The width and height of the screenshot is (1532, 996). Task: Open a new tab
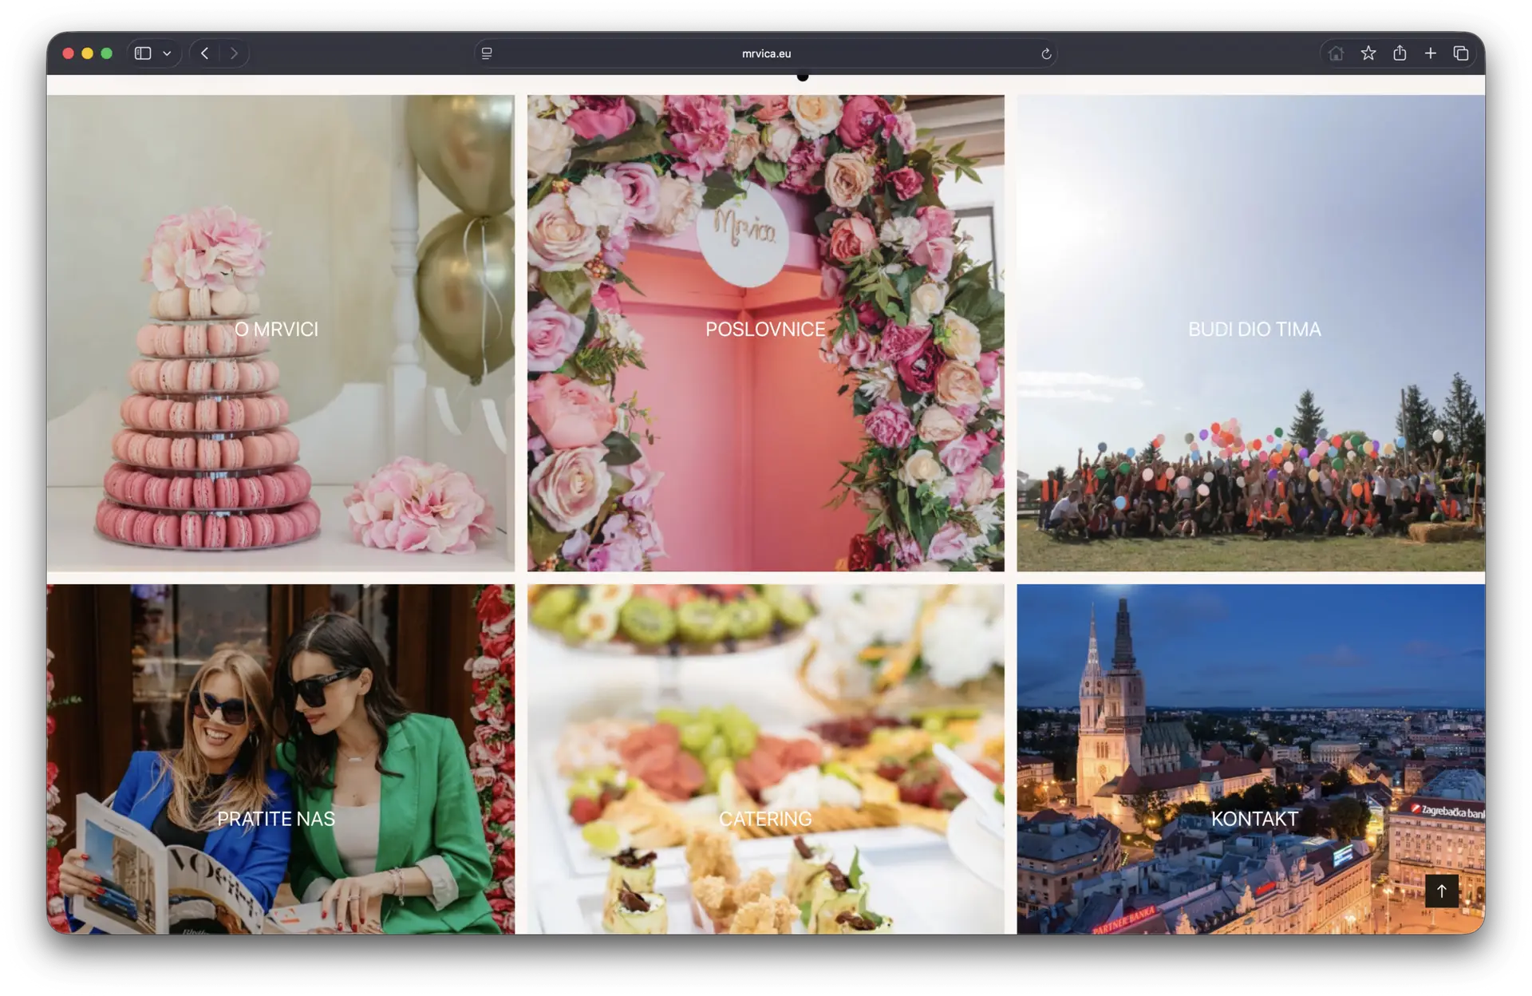1431,53
